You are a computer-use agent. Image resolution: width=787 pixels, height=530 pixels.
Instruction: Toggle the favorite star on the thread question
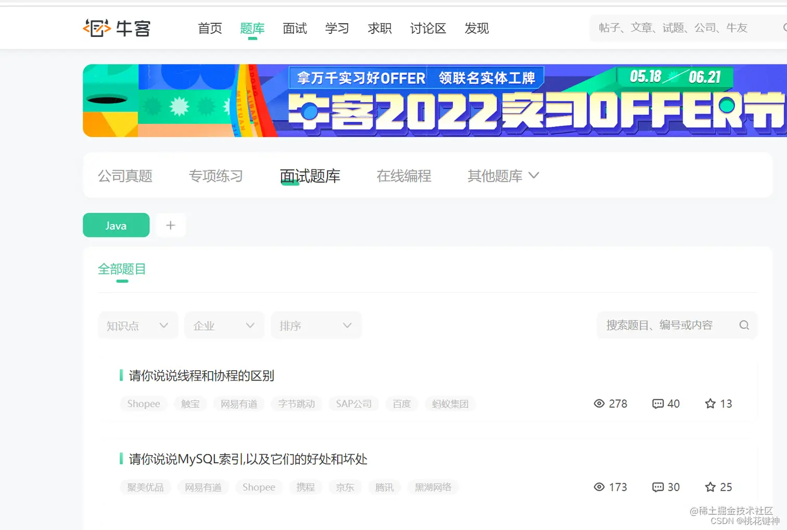click(x=709, y=403)
